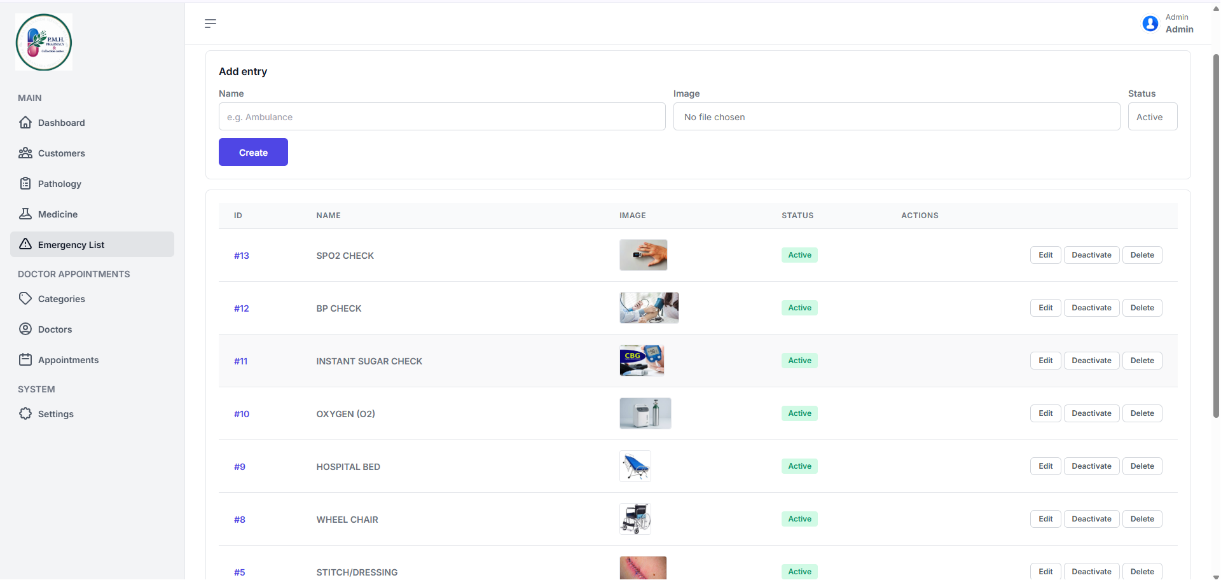The width and height of the screenshot is (1221, 580).
Task: Click the Appointments calendar icon
Action: 25,359
